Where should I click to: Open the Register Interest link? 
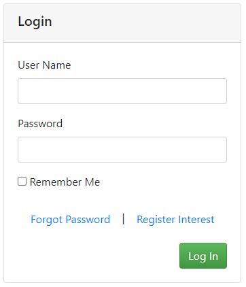pyautogui.click(x=175, y=220)
